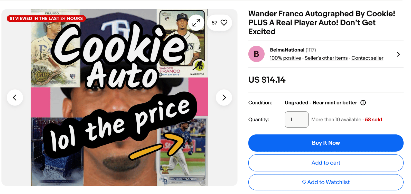Image resolution: width=411 pixels, height=194 pixels.
Task: Expand the listing image to full screen
Action: click(196, 23)
